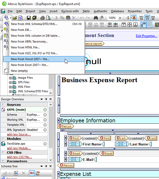Toggle the table gridlines dotted icon
The height and width of the screenshot is (179, 159).
(149, 25)
